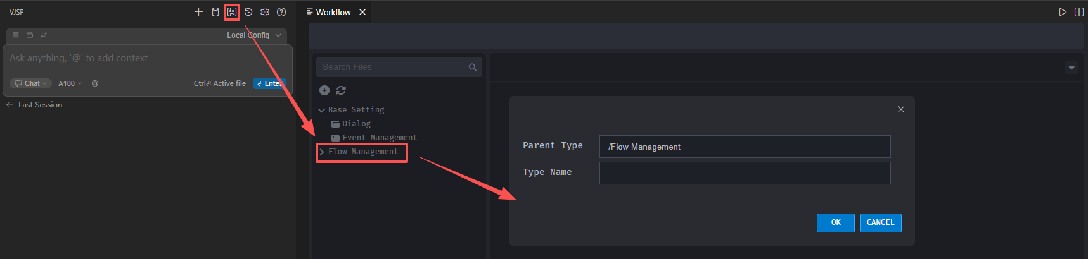Click the add circle icon above file tree
1088x259 pixels.
click(x=324, y=90)
